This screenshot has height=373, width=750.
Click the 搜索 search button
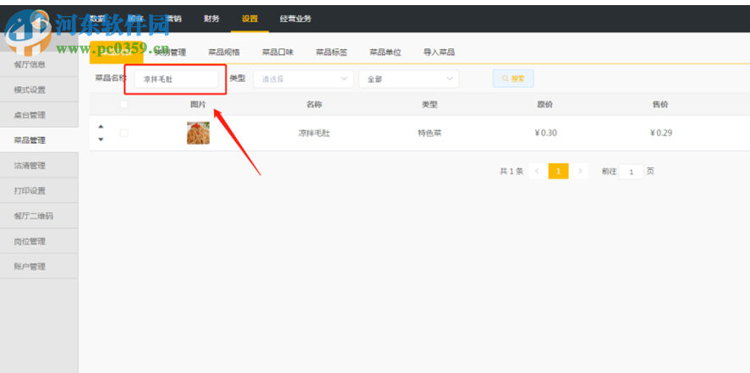(x=513, y=79)
